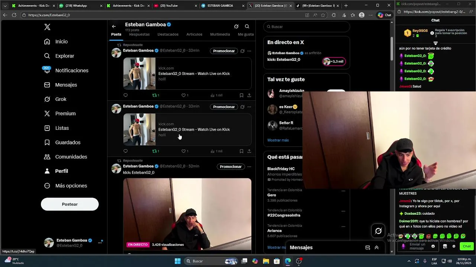This screenshot has height=267, width=476.
Task: Like the second 33min post
Action: (x=184, y=151)
